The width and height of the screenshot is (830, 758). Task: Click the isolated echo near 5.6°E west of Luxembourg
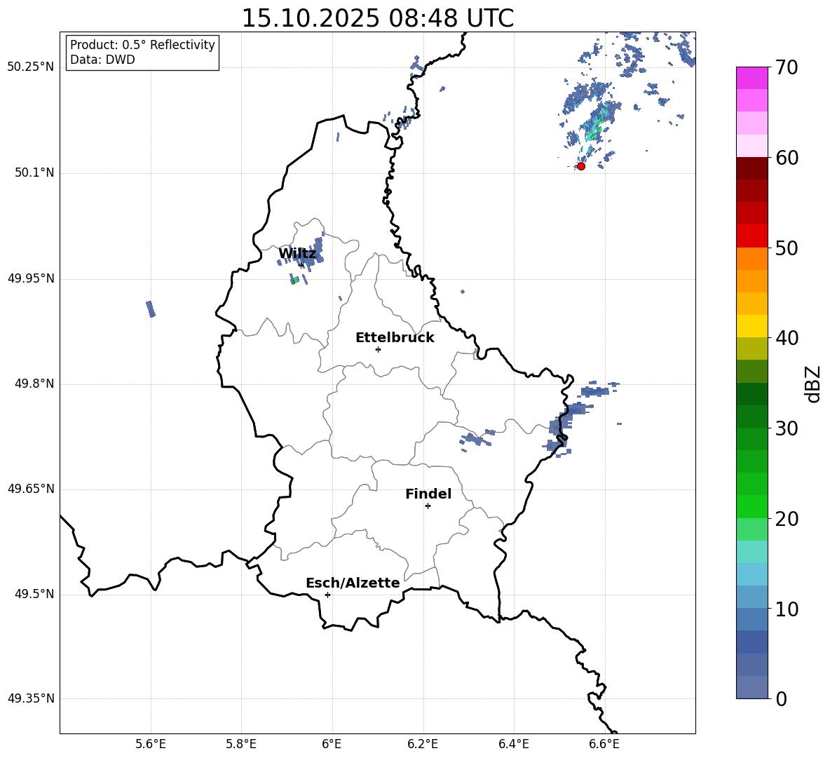click(150, 309)
